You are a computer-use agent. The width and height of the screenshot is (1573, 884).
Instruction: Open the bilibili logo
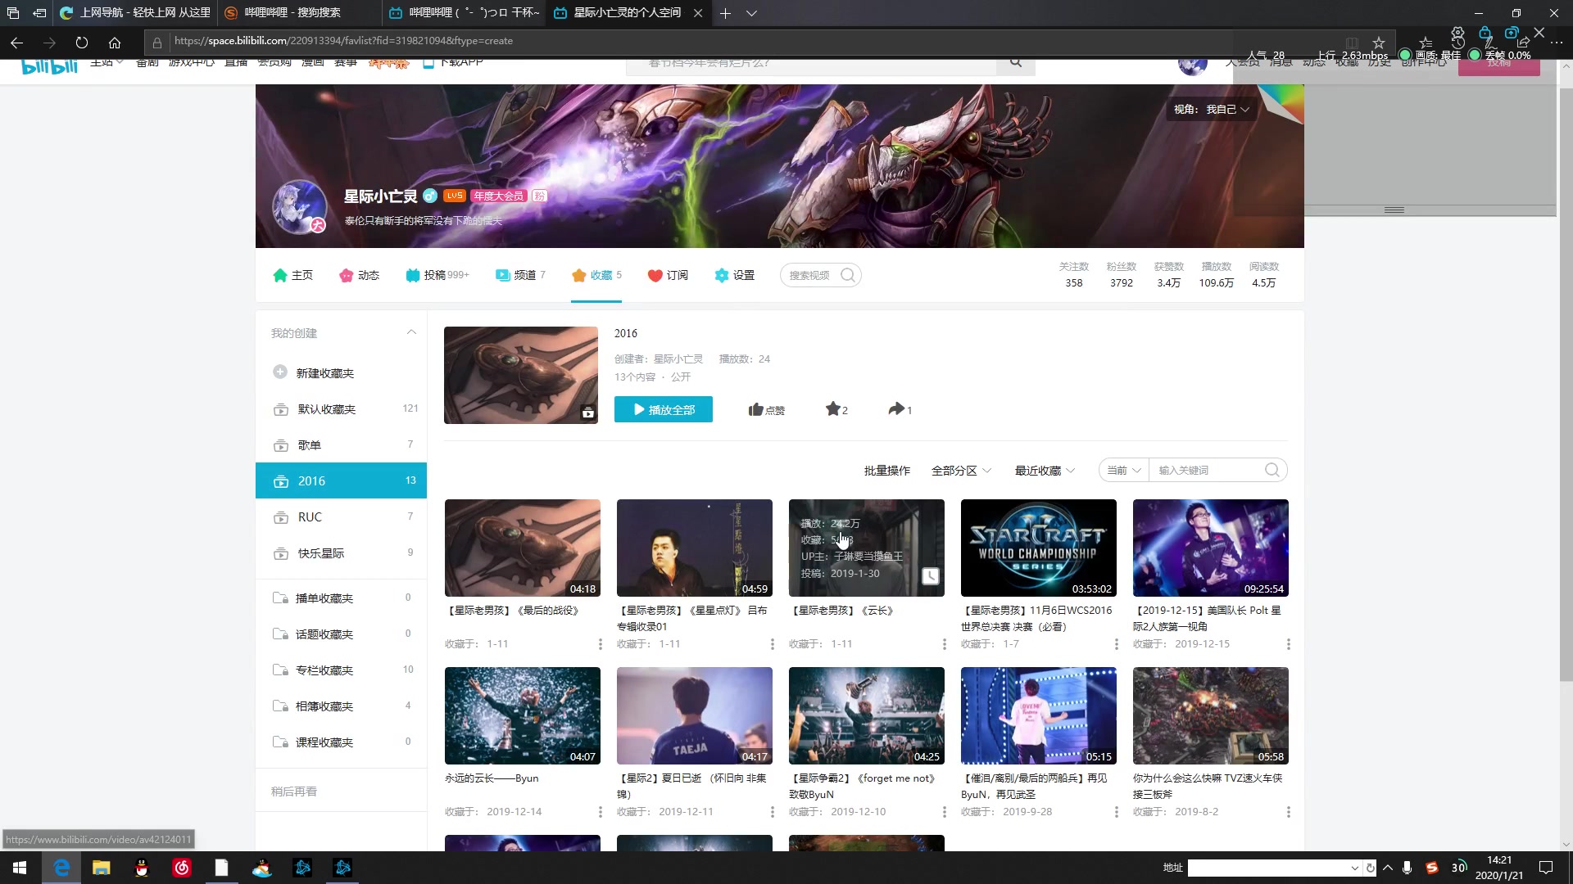tap(49, 66)
